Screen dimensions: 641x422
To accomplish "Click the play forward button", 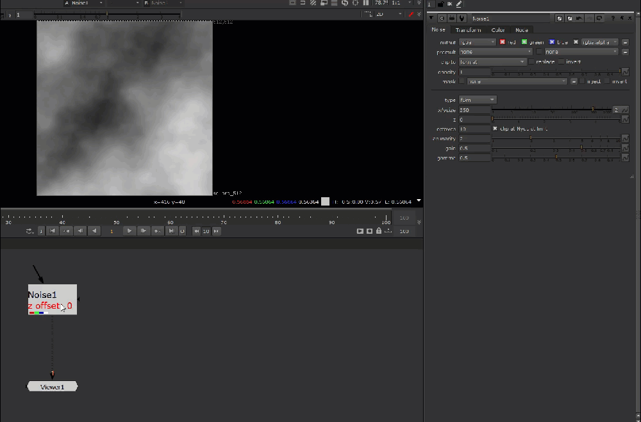I will [129, 231].
